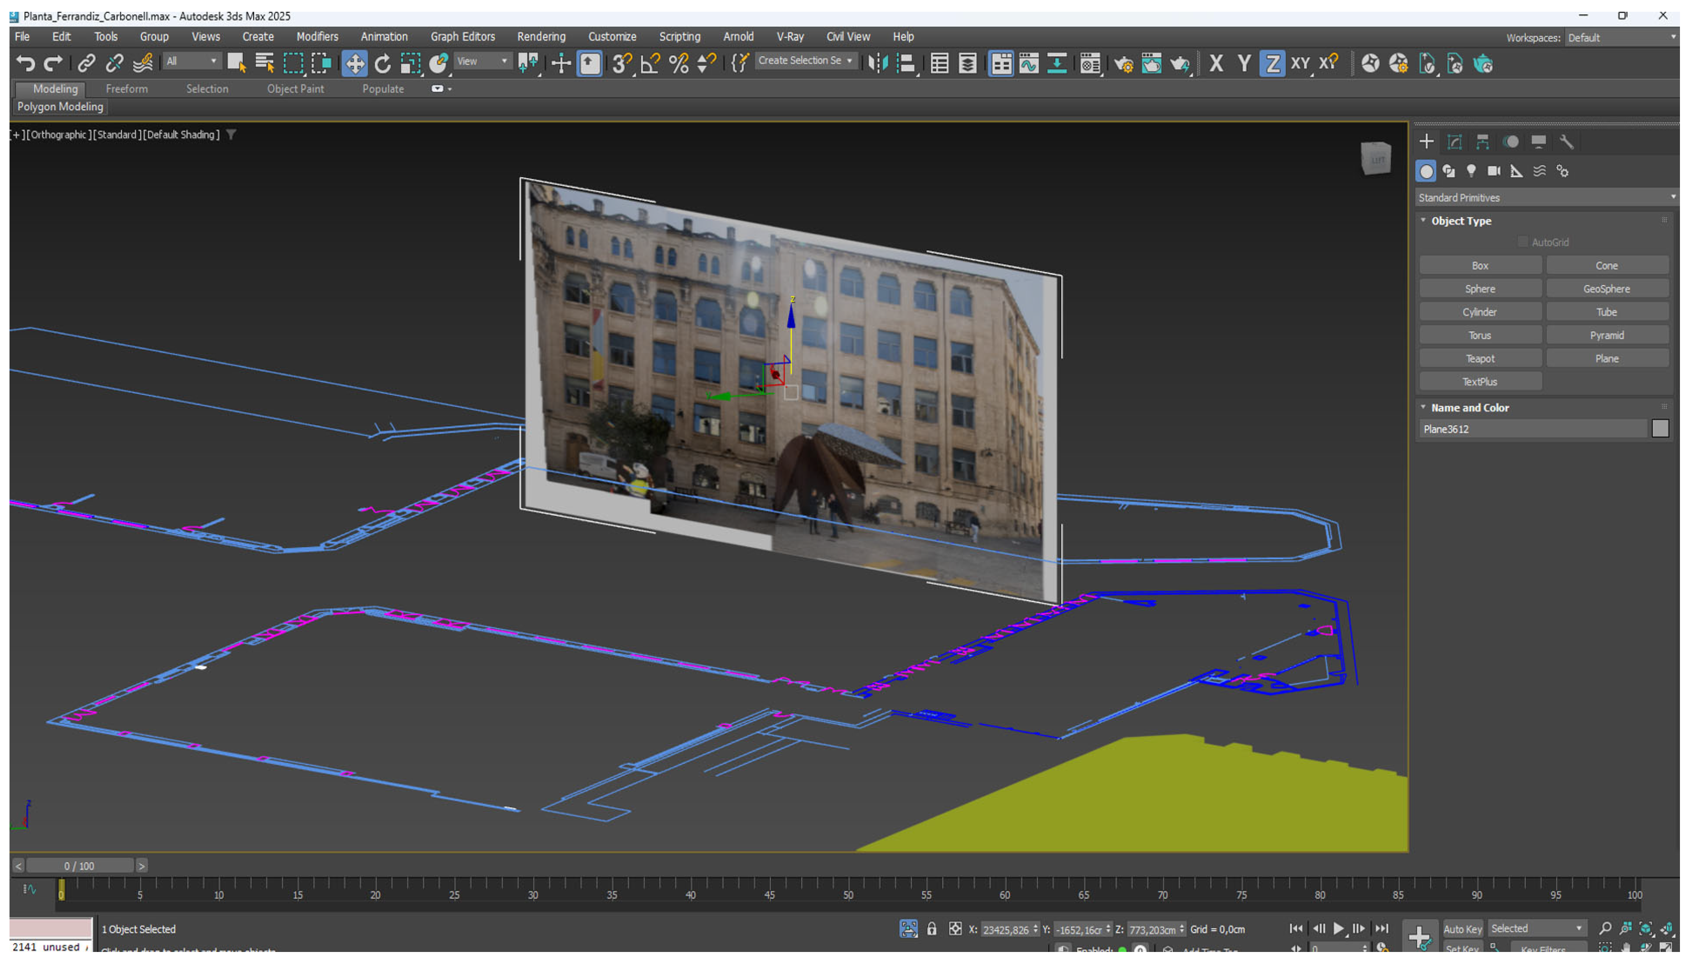Click the Play animation button
Image resolution: width=1694 pixels, height=971 pixels.
[1339, 929]
